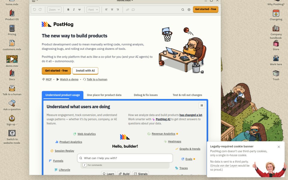Viewport: 288px width, 180px height.
Task: Open the Store shopping bag icon
Action: point(276,43)
